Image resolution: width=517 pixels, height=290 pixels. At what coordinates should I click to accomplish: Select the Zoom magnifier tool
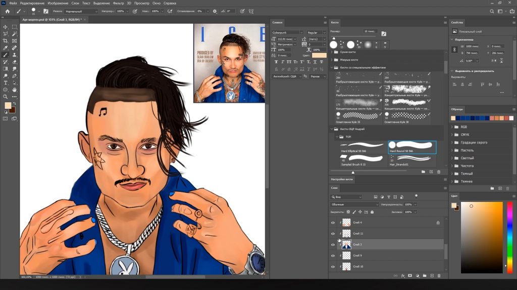6,97
